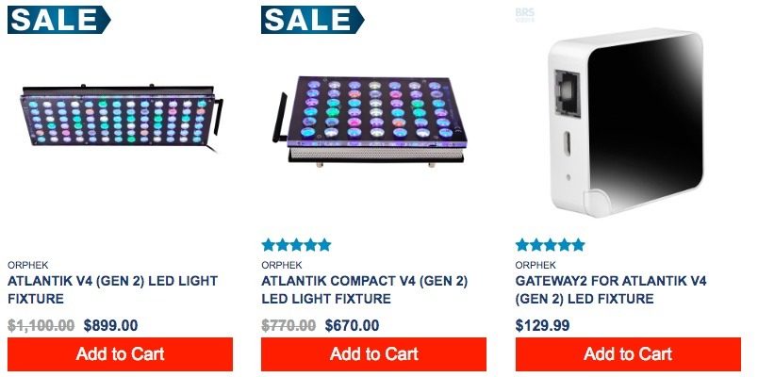Image resolution: width=758 pixels, height=377 pixels.
Task: Click ORPHEK brand above the Gateway2 title
Action: coord(536,265)
